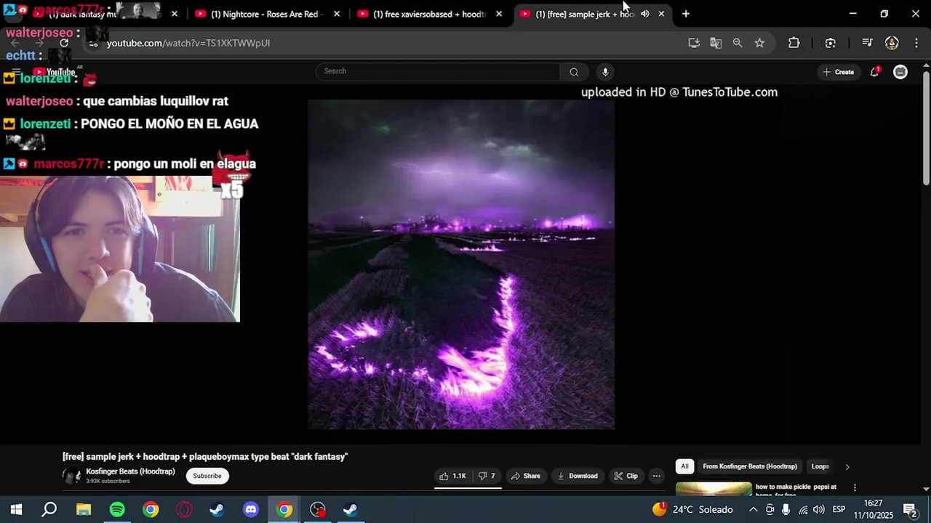Screen dimensions: 931x523
Task: Open the network Wi-Fi tray icon
Action: tap(802, 509)
